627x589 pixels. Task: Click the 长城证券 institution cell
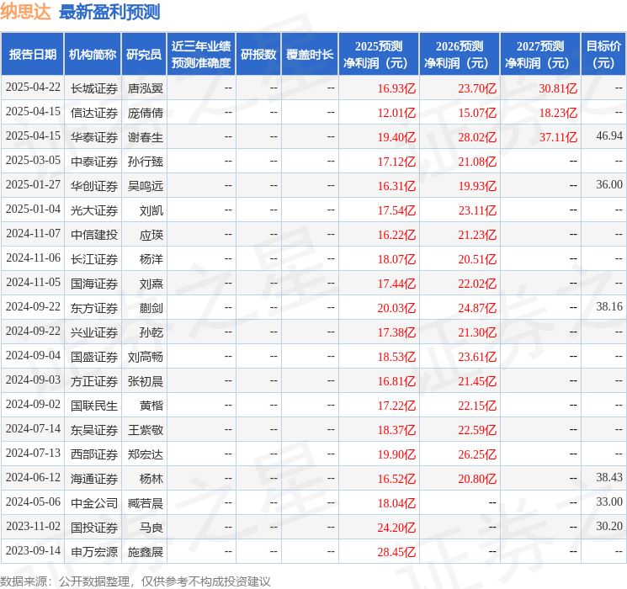point(94,88)
